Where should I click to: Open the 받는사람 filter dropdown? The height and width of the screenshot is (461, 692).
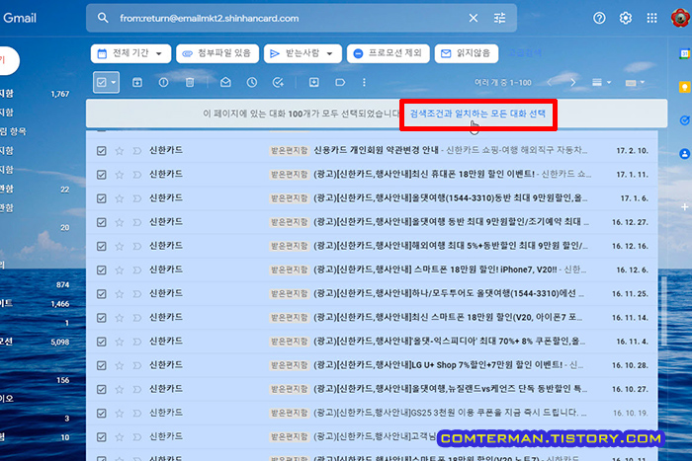[303, 53]
